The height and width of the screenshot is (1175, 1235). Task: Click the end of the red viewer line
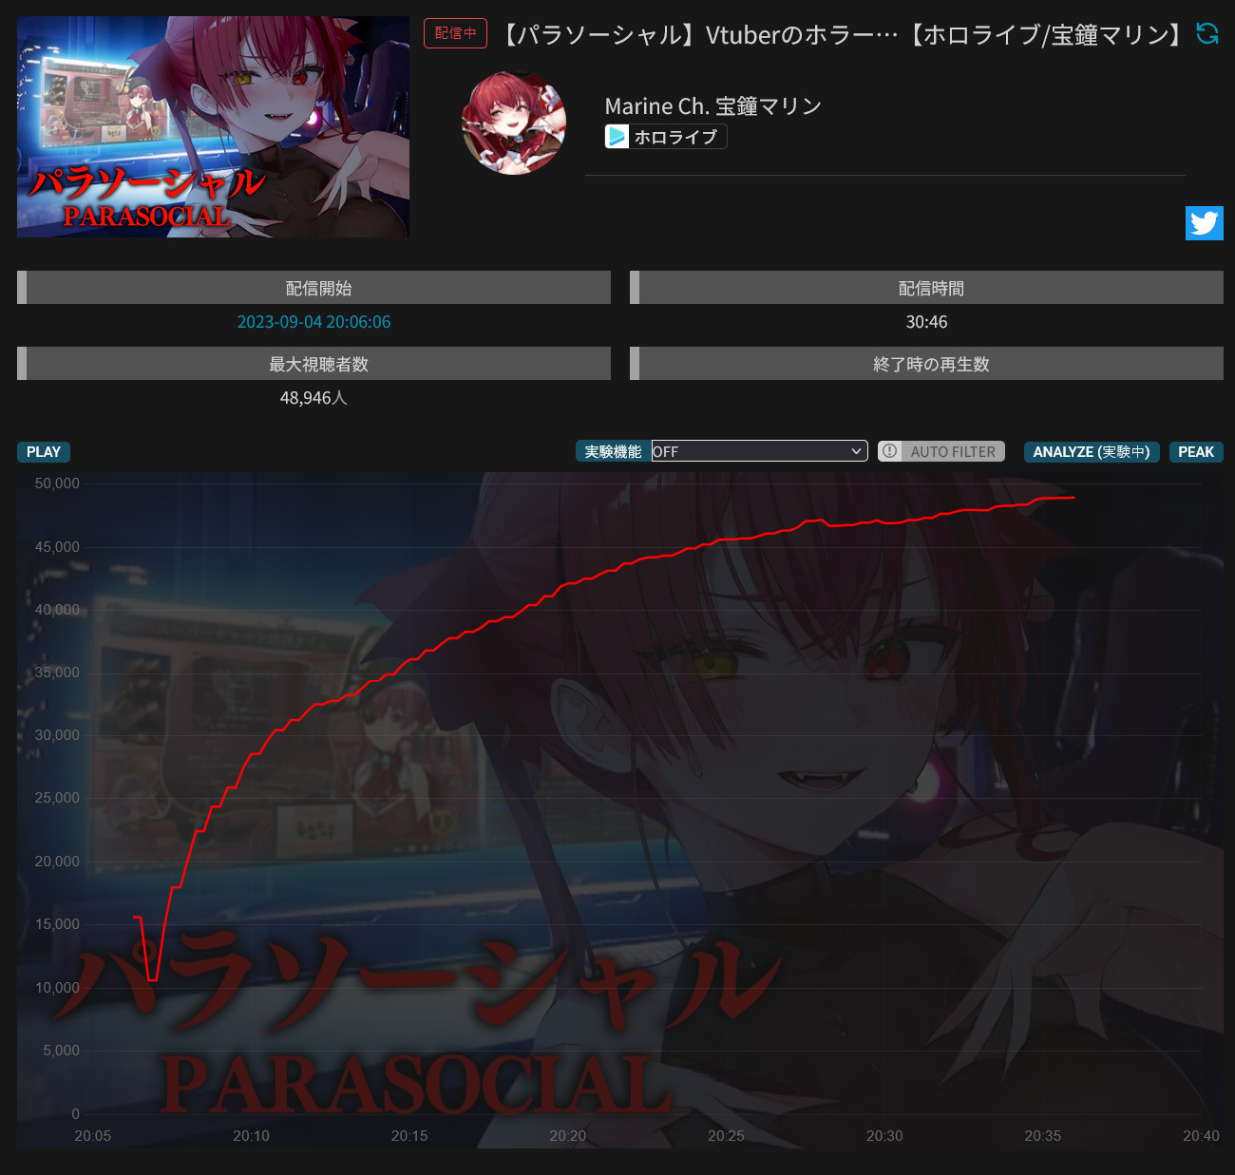point(1073,498)
